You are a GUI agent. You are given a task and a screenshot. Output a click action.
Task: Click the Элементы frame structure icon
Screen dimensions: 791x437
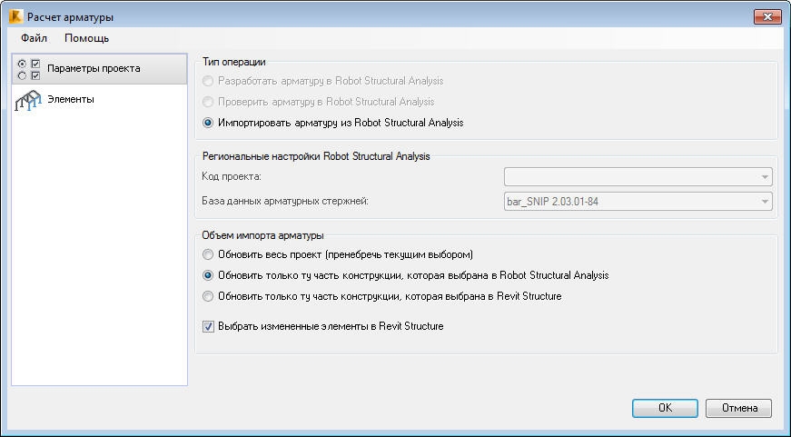coord(28,100)
